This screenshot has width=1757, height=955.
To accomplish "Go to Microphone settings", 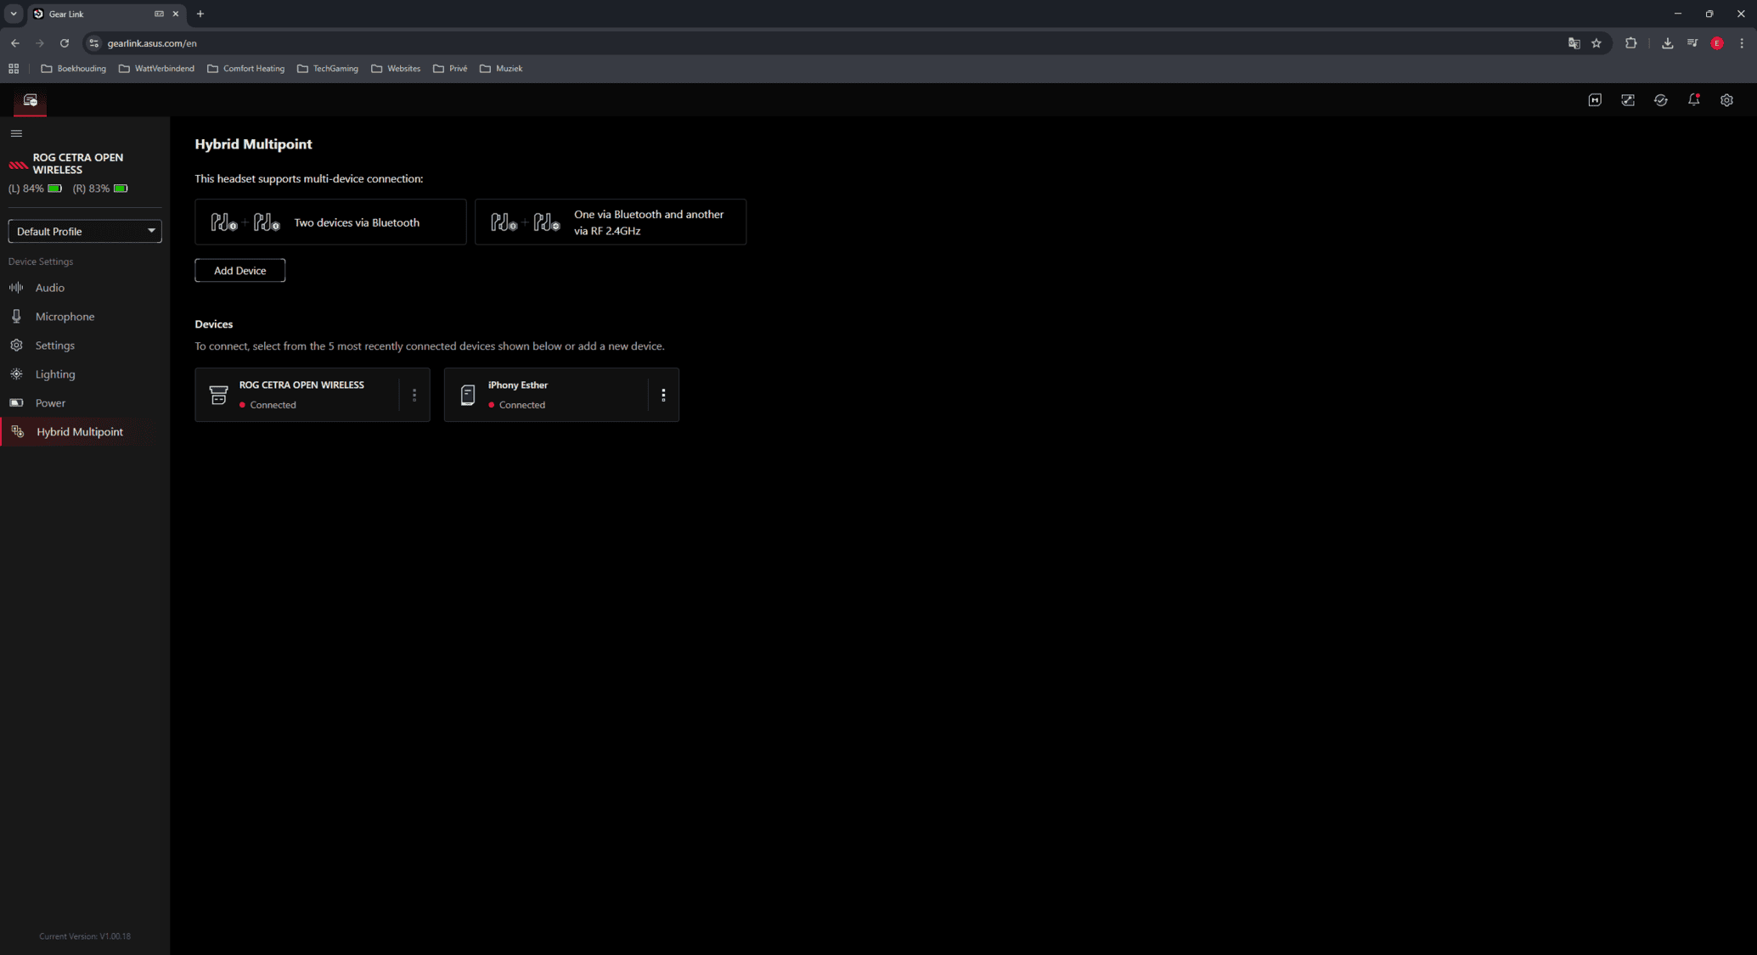I will [65, 317].
